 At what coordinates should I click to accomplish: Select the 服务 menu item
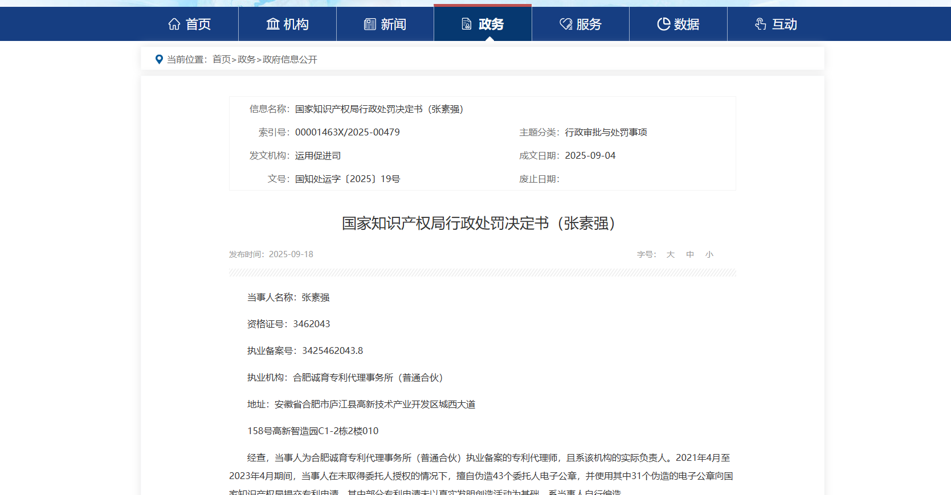[589, 24]
